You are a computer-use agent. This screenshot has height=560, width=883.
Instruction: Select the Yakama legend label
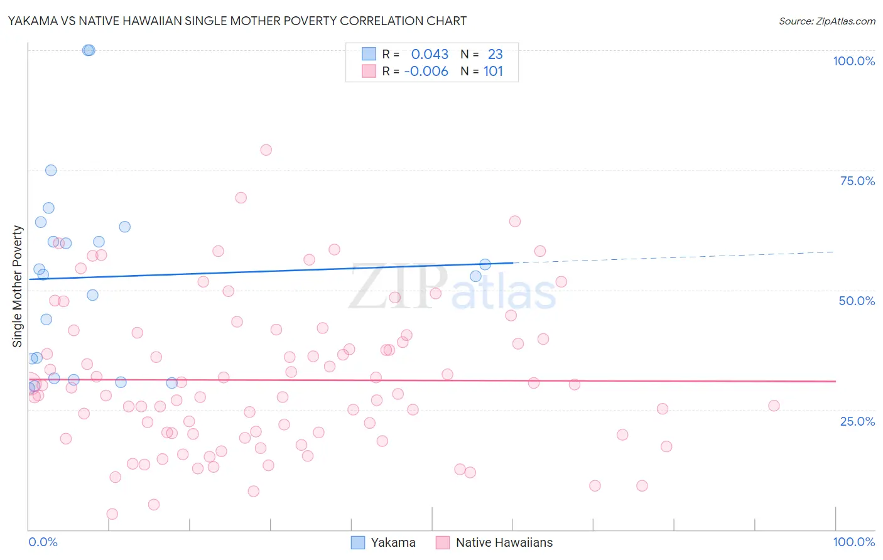coord(393,542)
